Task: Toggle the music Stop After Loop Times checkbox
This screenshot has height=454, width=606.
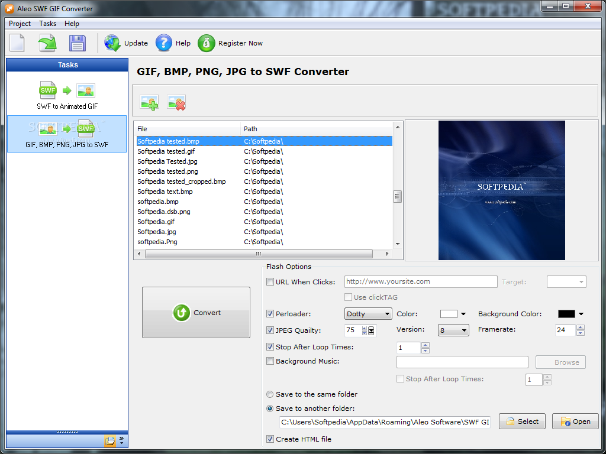Action: click(x=401, y=379)
